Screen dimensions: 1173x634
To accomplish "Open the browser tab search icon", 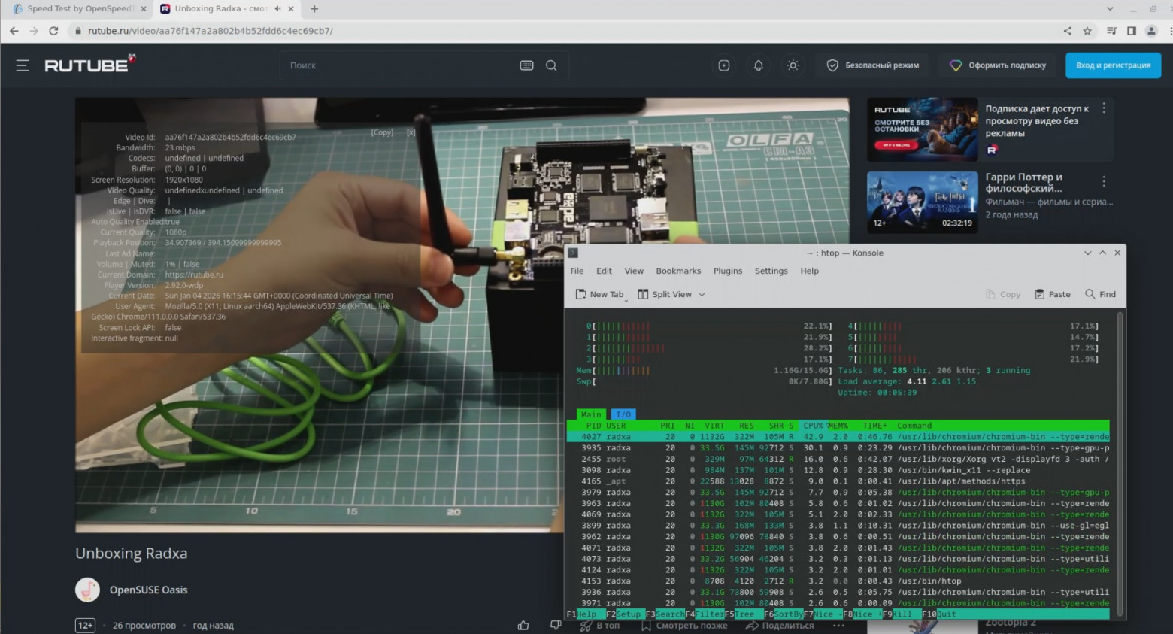I will [1111, 31].
